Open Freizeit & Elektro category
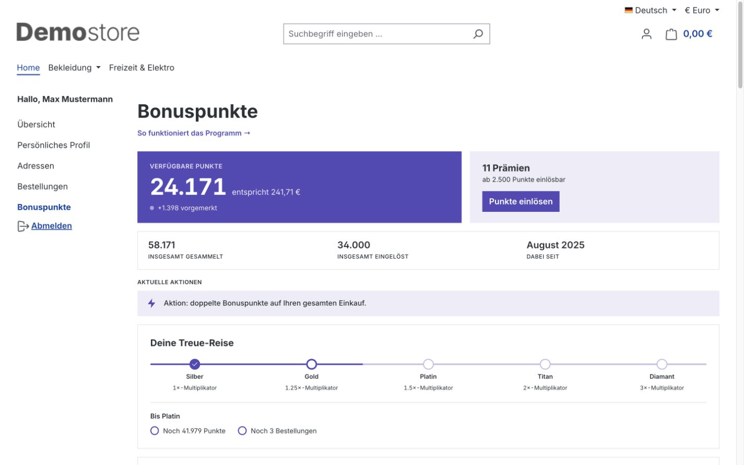 click(141, 67)
